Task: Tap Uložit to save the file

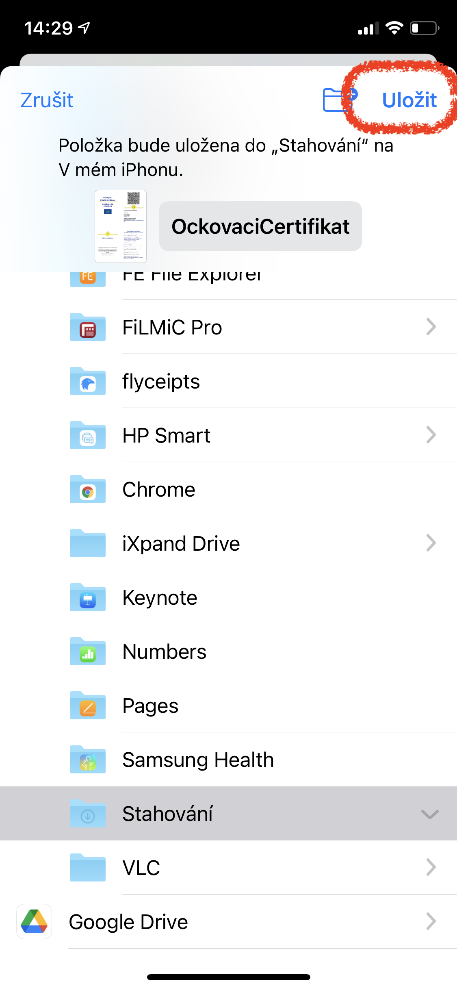Action: click(409, 100)
